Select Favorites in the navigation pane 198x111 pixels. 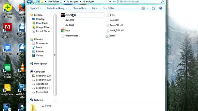(x=39, y=15)
